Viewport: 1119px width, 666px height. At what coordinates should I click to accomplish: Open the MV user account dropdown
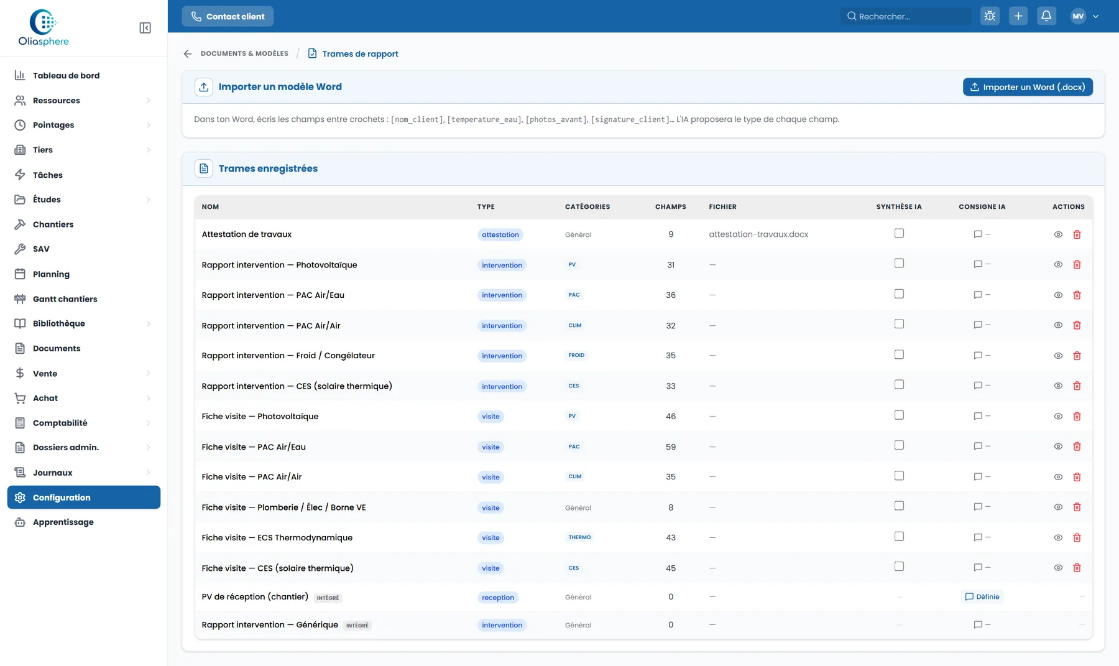[1085, 16]
